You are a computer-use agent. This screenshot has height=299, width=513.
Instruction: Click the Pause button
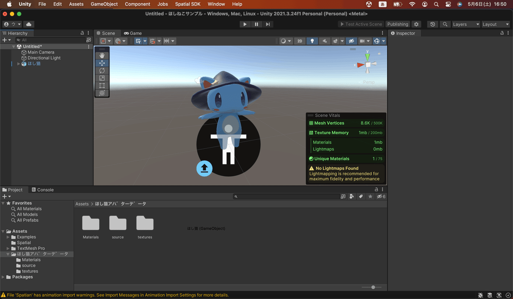(x=256, y=24)
